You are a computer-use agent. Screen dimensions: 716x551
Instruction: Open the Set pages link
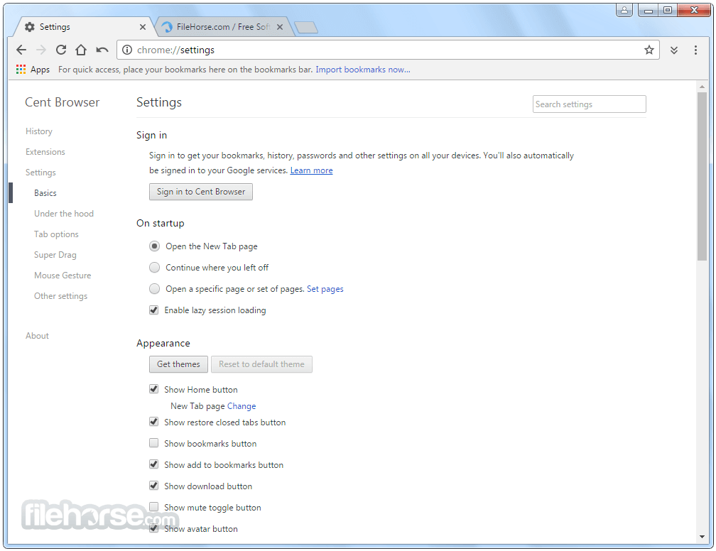[x=325, y=289]
